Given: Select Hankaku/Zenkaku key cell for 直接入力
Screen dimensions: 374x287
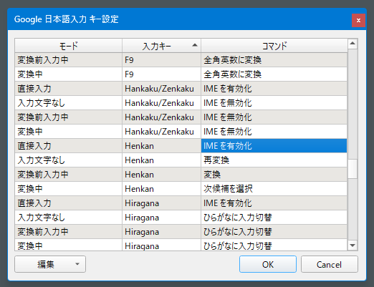Looking at the screenshot, I should pyautogui.click(x=161, y=89).
